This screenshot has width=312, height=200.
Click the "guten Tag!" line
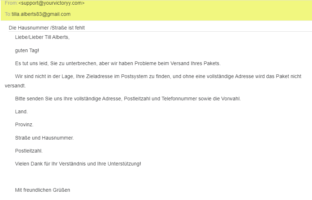(27, 51)
